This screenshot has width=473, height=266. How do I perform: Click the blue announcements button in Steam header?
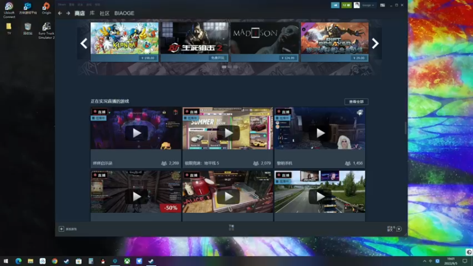[x=335, y=5]
